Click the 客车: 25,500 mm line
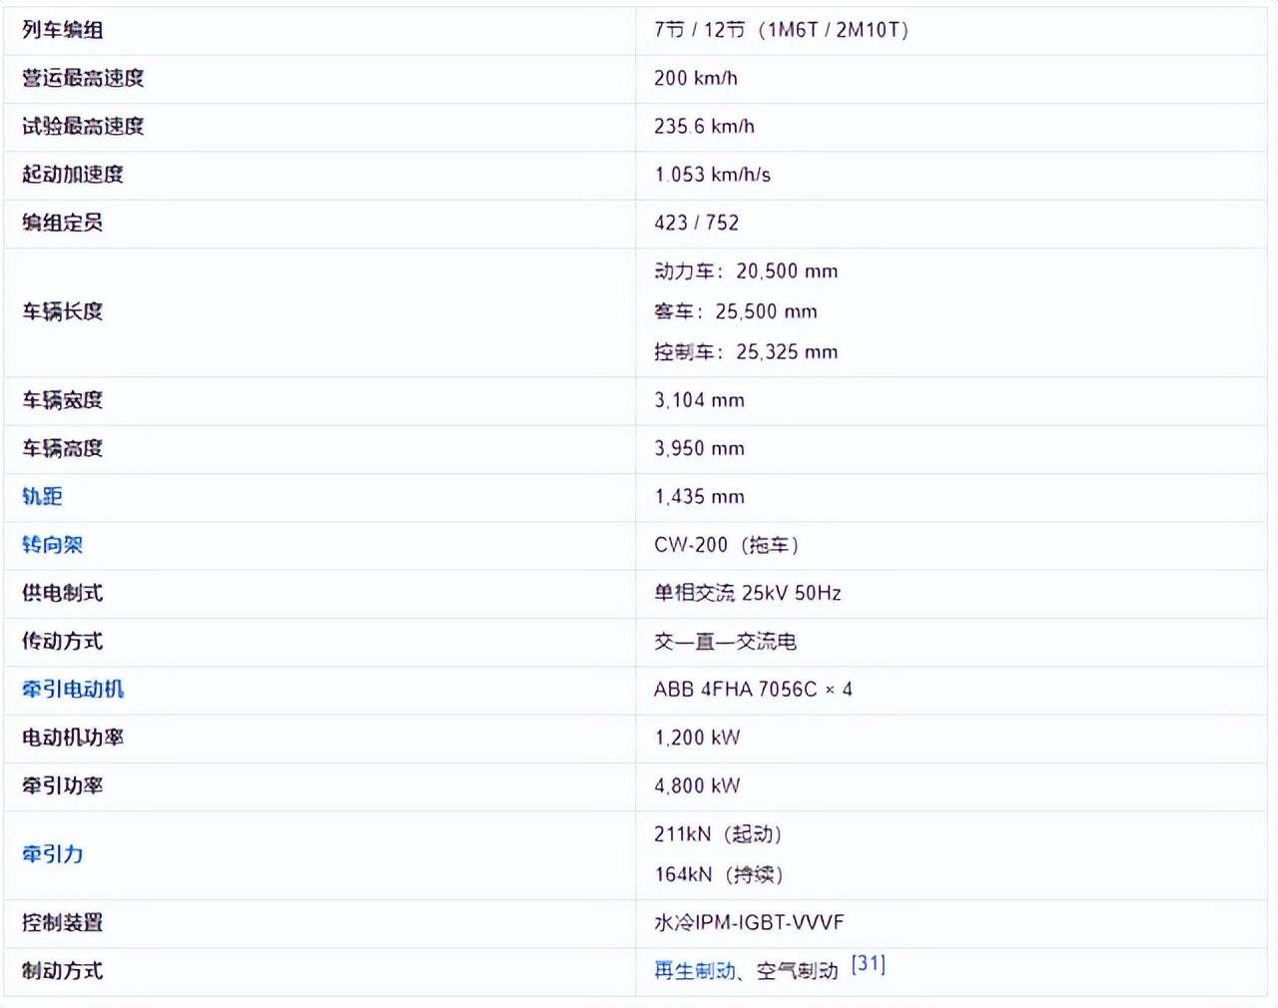 (736, 311)
